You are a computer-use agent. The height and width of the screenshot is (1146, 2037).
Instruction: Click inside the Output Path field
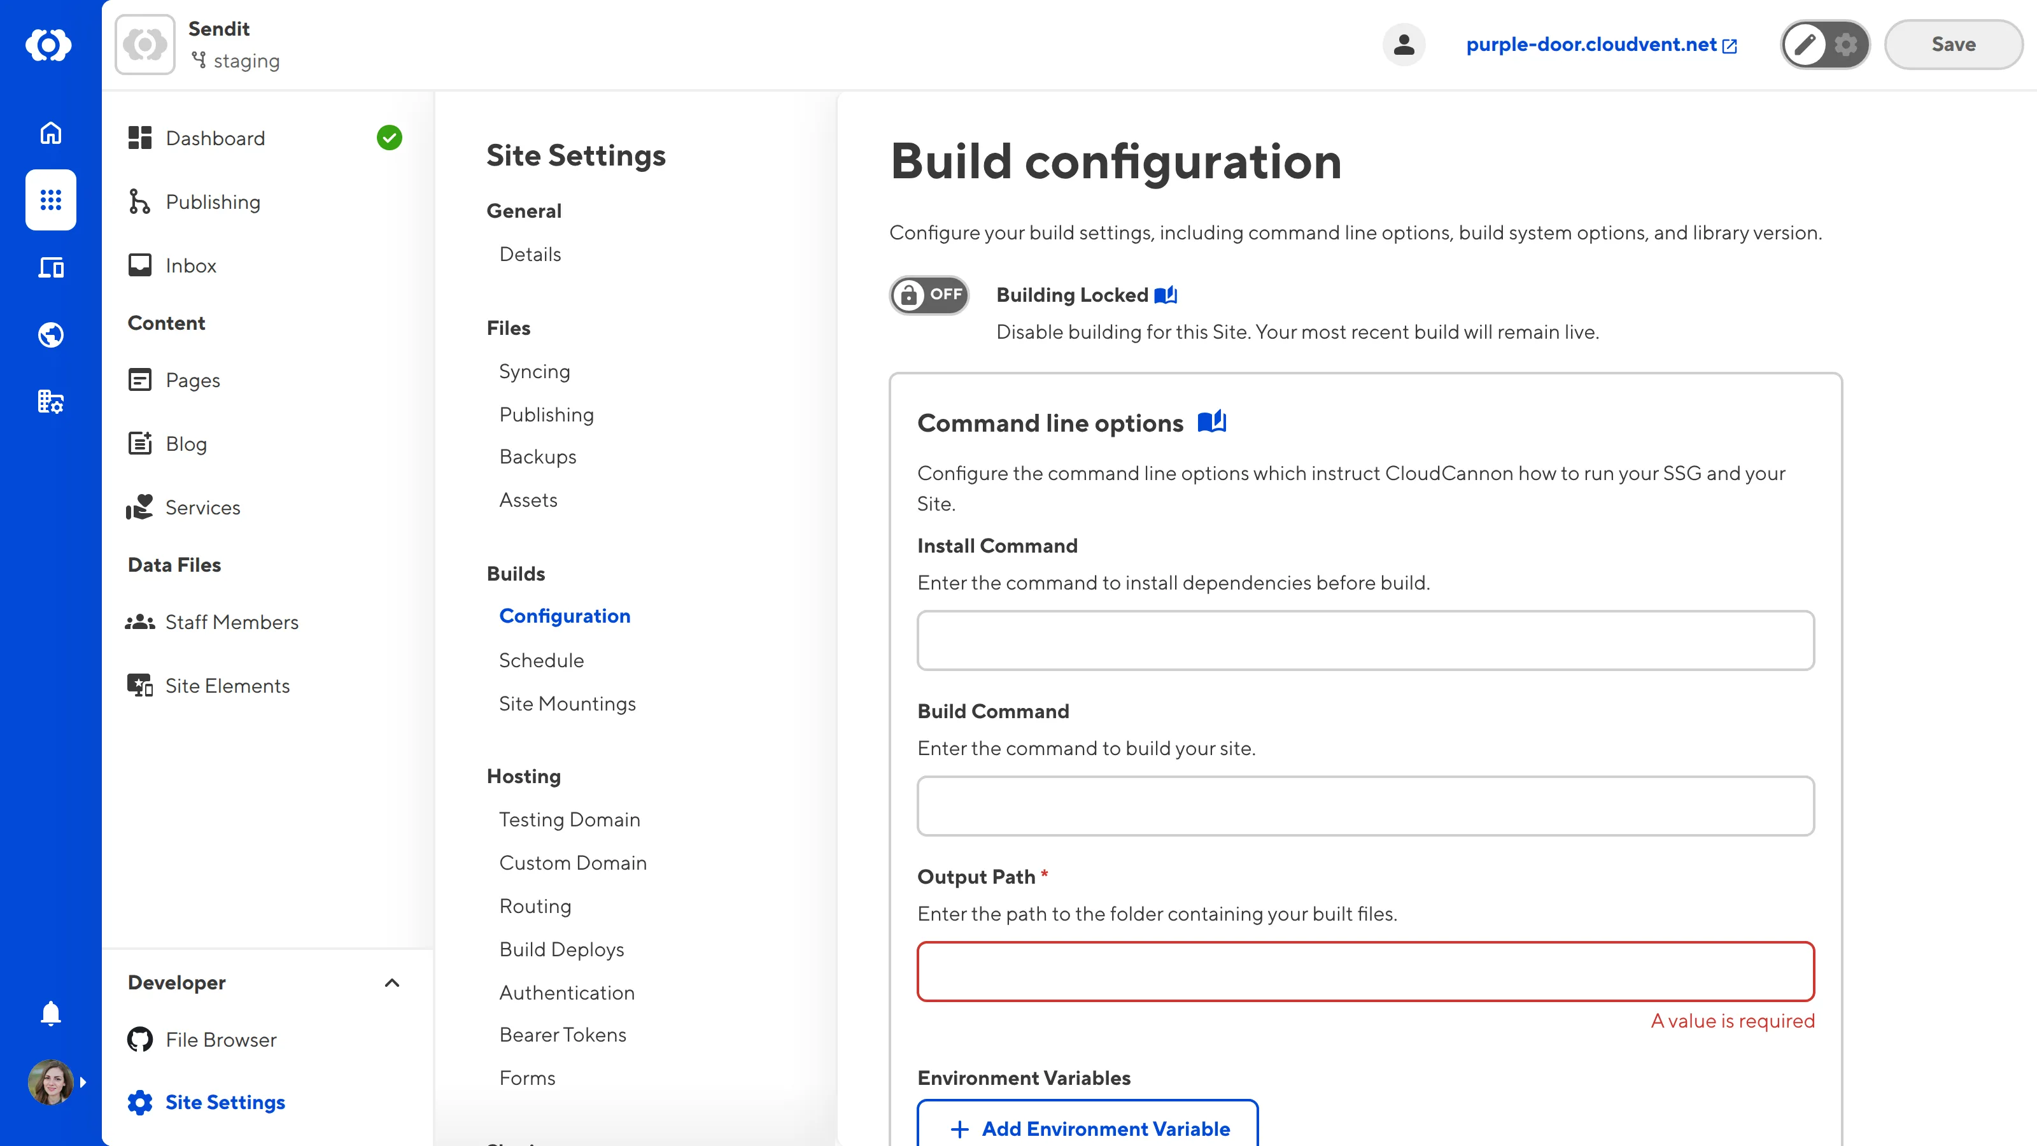(x=1364, y=972)
